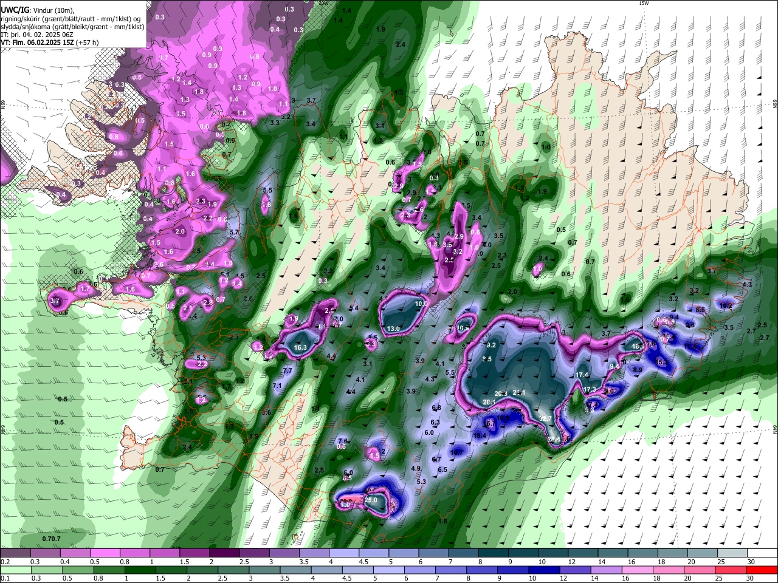Choose the white 30 mm snow legend swatch
The height and width of the screenshot is (583, 778).
point(762,553)
